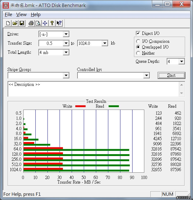Click the 8.0 row read value 6892
This screenshot has height=200, width=193.
click(177, 134)
